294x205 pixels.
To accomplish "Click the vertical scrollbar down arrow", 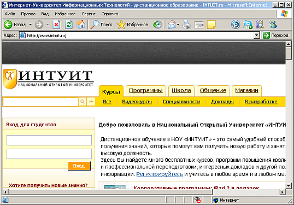I will [289, 186].
